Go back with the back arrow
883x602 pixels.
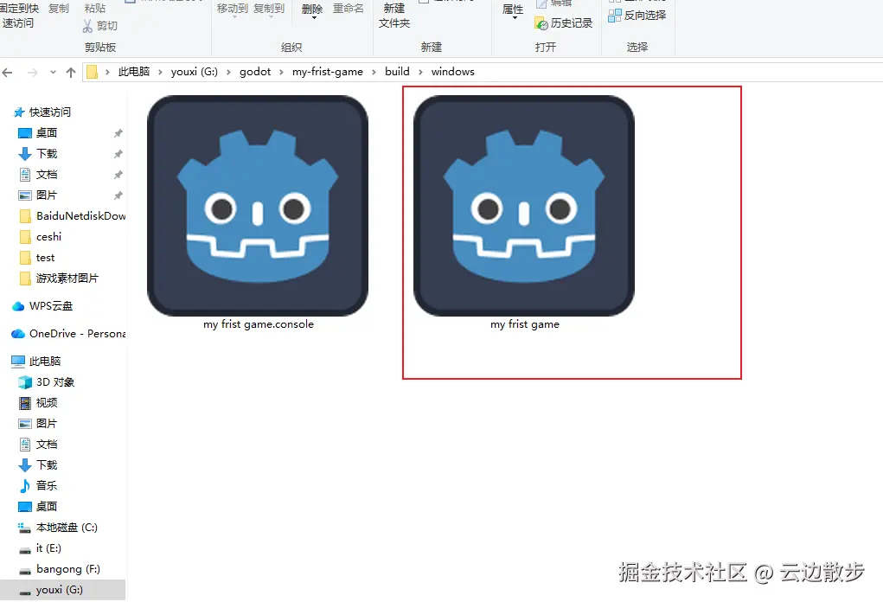[8, 72]
